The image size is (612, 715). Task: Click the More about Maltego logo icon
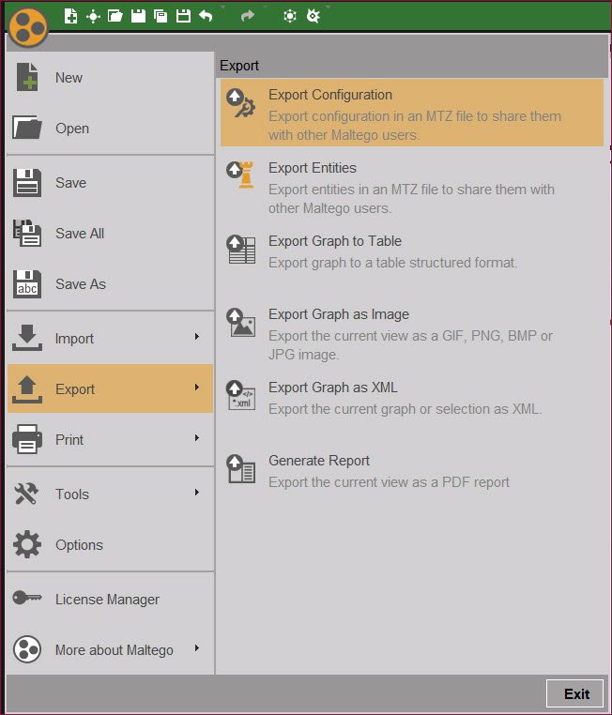click(x=27, y=649)
